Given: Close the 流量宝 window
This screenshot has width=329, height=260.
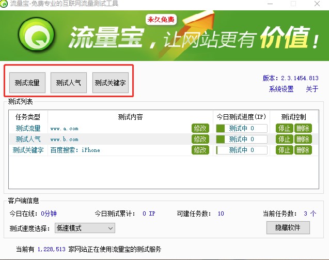Looking at the screenshot, I should click(x=317, y=4).
